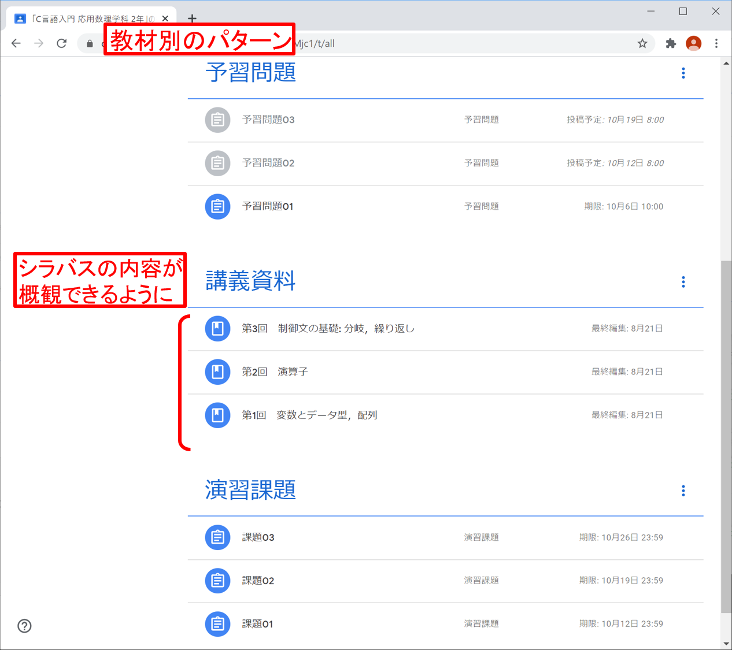Click the 課題02 assignment icon
Viewport: 732px width, 650px height.
(218, 580)
